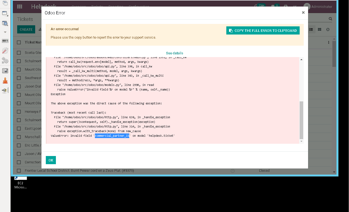The height and width of the screenshot is (212, 349).
Task: Click the 'An error occurred' heading
Action: (65, 29)
